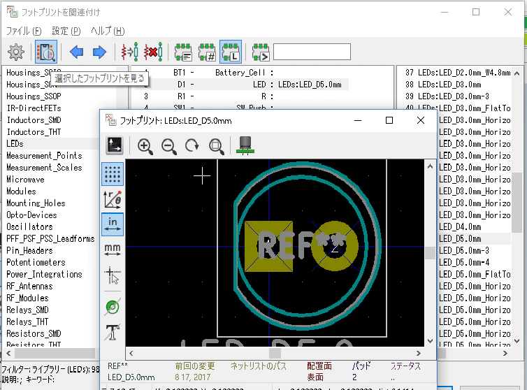Switch units to millimeters
The width and height of the screenshot is (527, 390).
(113, 250)
